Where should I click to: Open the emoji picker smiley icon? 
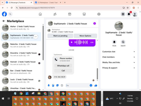91,85
